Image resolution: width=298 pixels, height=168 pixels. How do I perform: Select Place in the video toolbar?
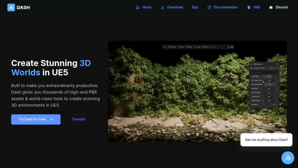pyautogui.click(x=181, y=47)
